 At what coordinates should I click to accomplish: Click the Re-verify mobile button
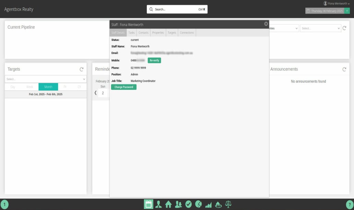(154, 60)
